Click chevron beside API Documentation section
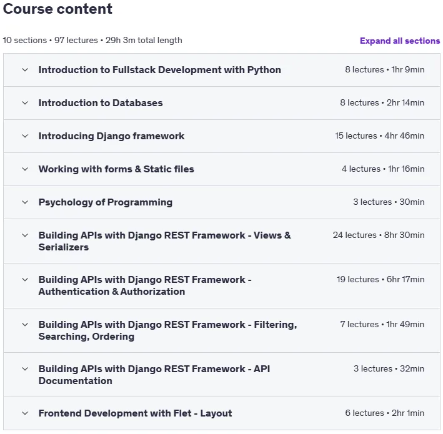This screenshot has width=443, height=434. pos(25,369)
